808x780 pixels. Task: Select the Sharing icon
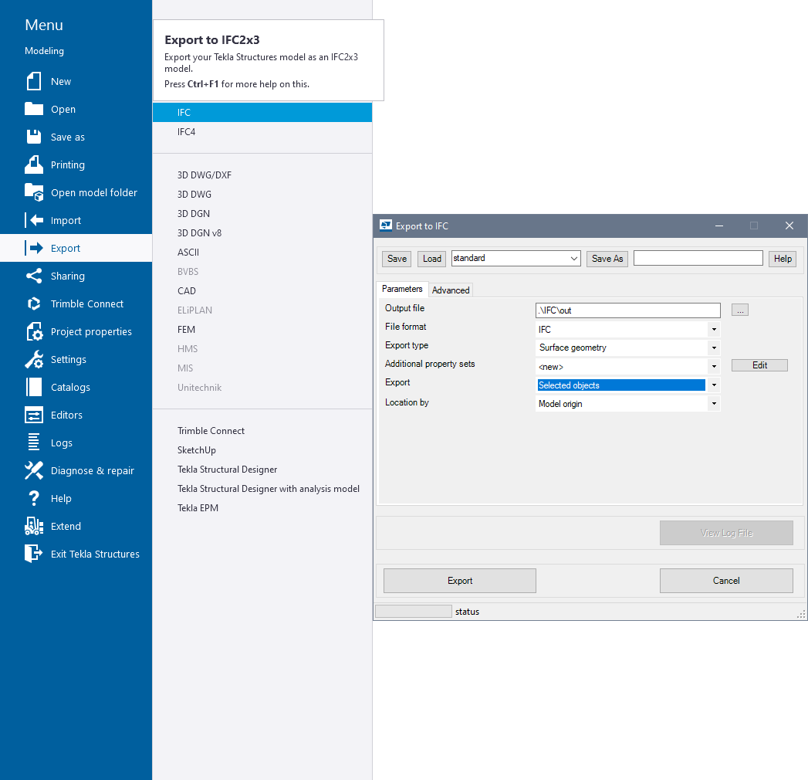click(34, 276)
